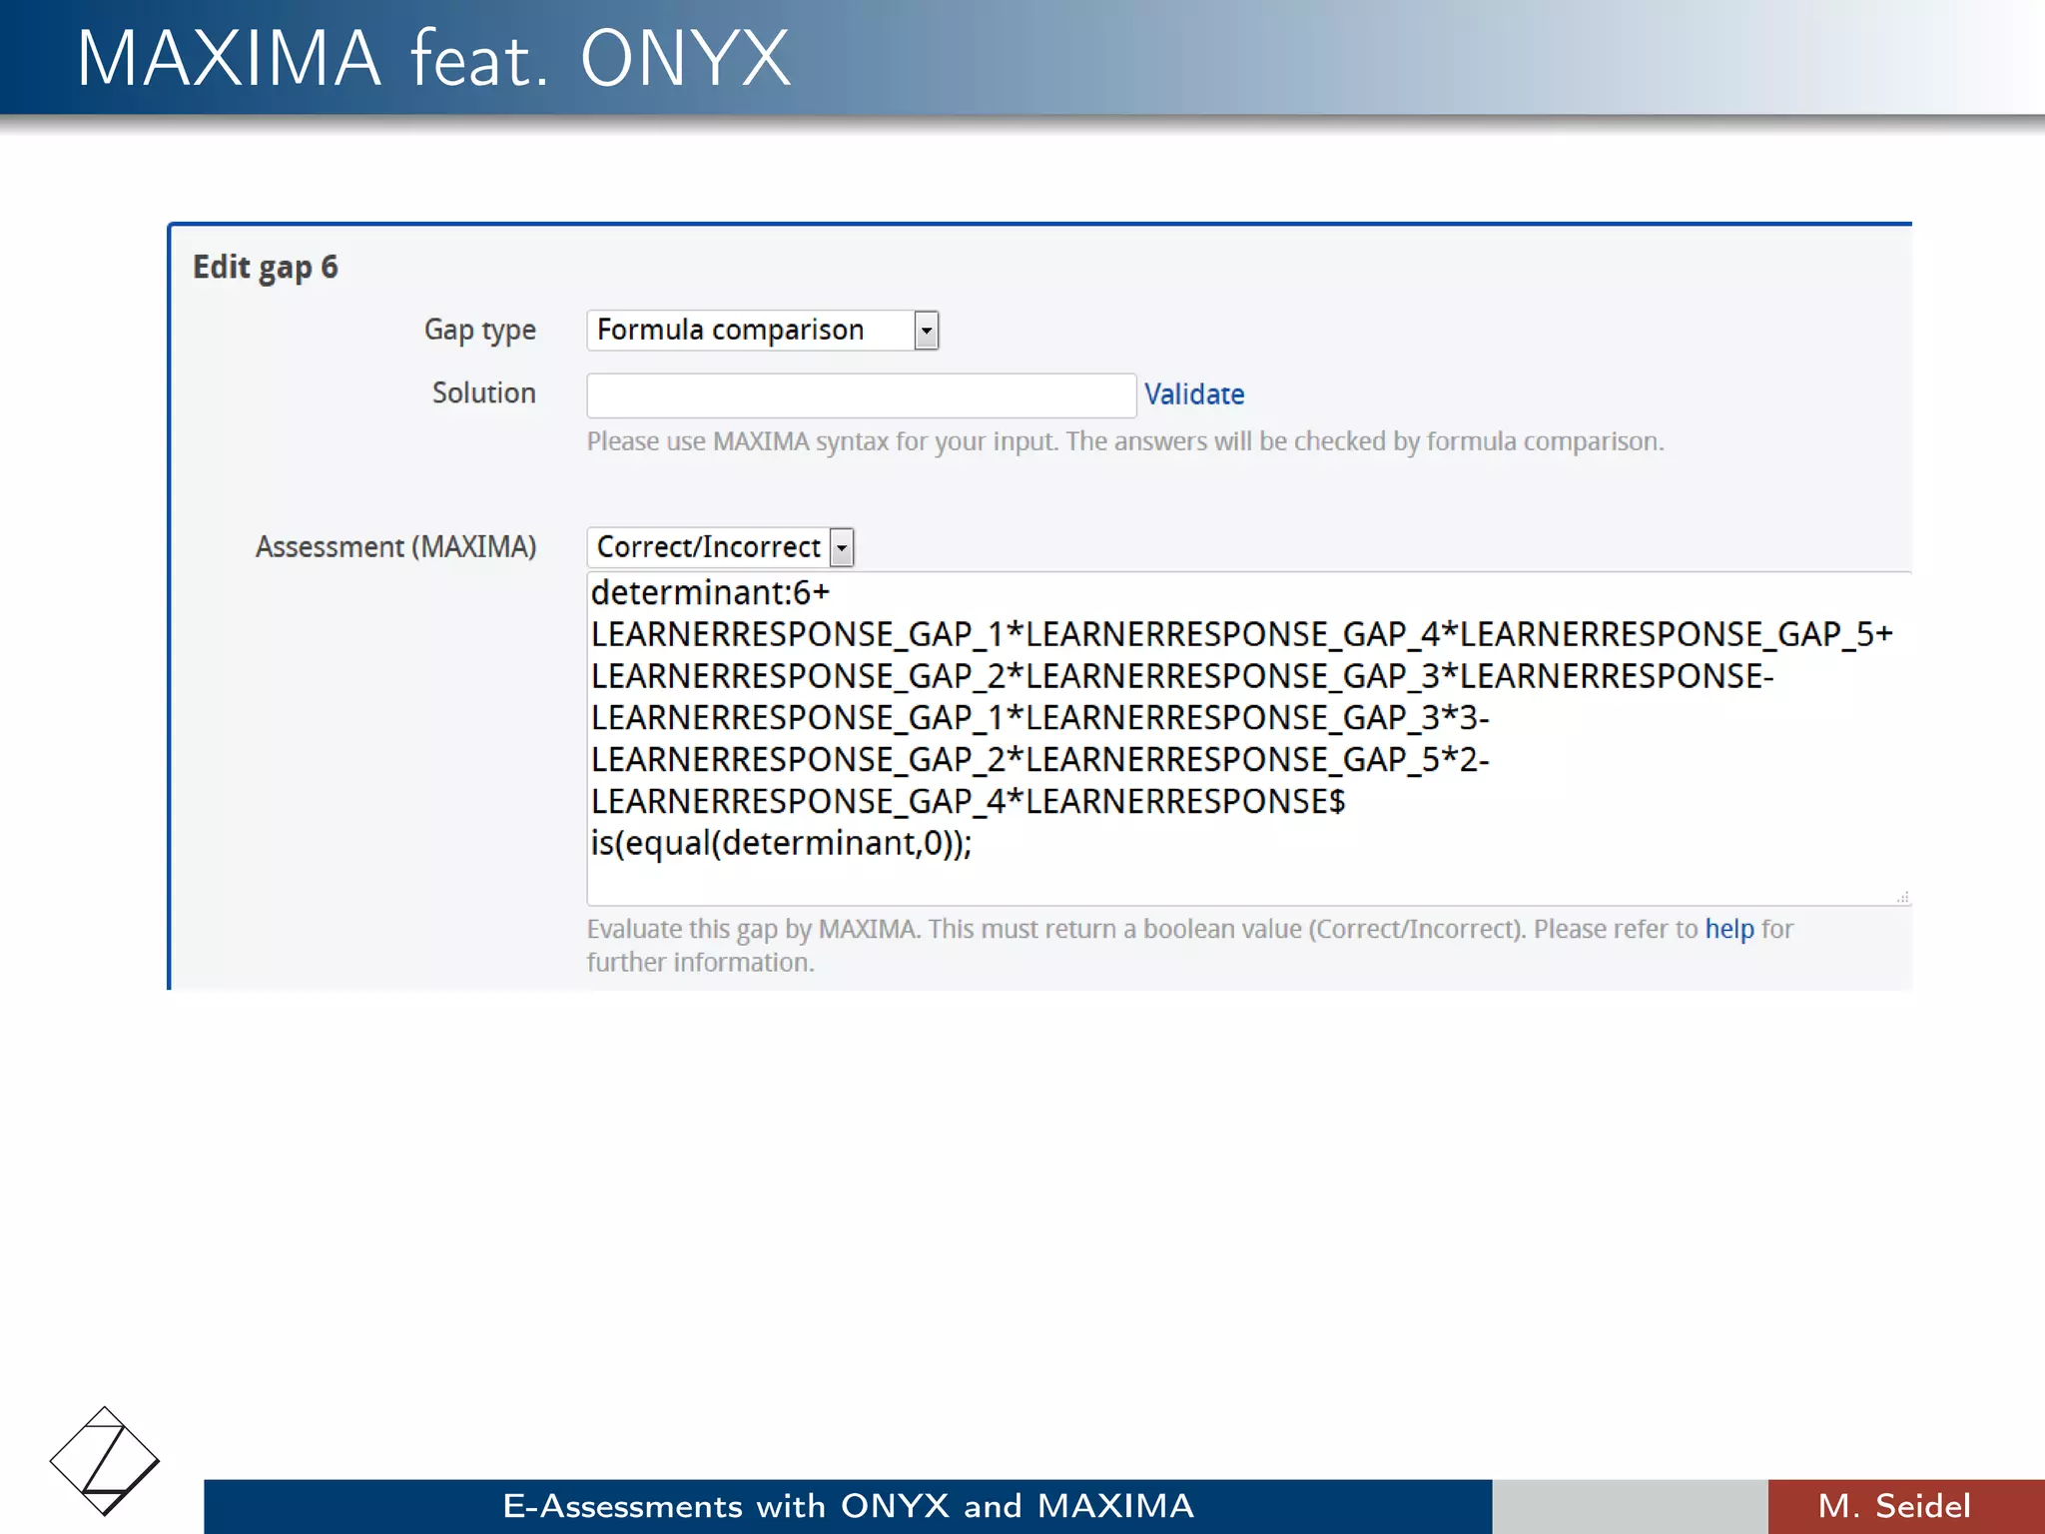Viewport: 2045px width, 1534px height.
Task: Open the Correct/Incorrect assessment dropdown
Action: [720, 547]
